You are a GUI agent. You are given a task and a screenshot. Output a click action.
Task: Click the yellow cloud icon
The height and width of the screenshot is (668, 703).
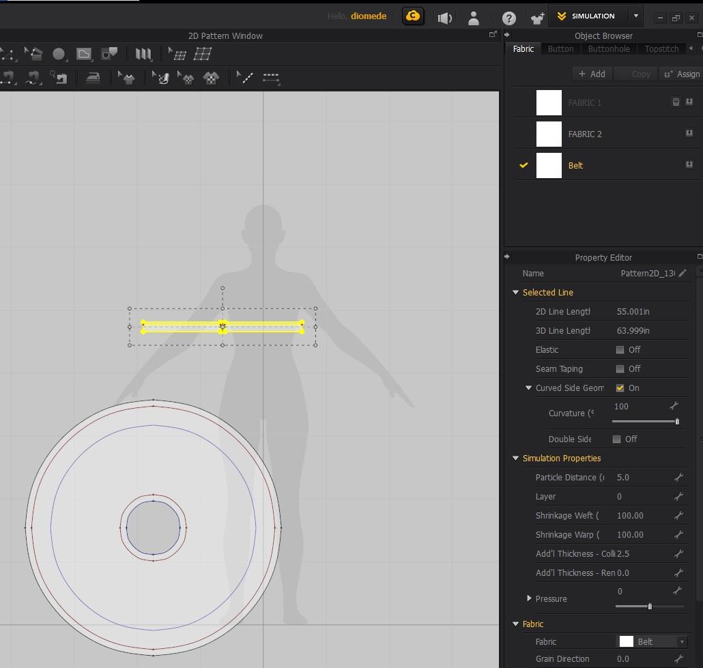413,16
